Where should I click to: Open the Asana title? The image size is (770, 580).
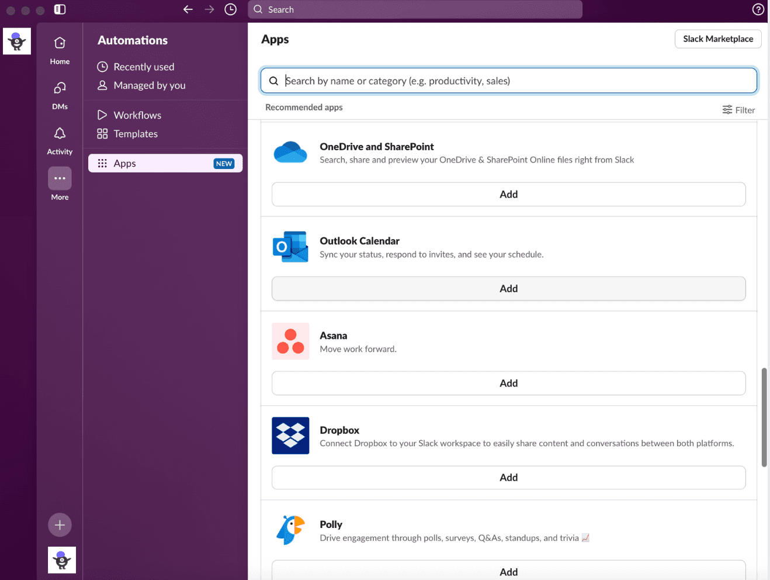[333, 336]
